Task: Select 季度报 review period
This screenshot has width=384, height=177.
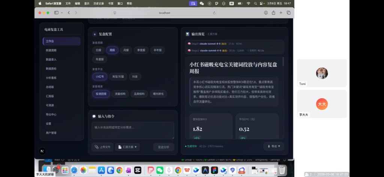Action: click(x=141, y=50)
